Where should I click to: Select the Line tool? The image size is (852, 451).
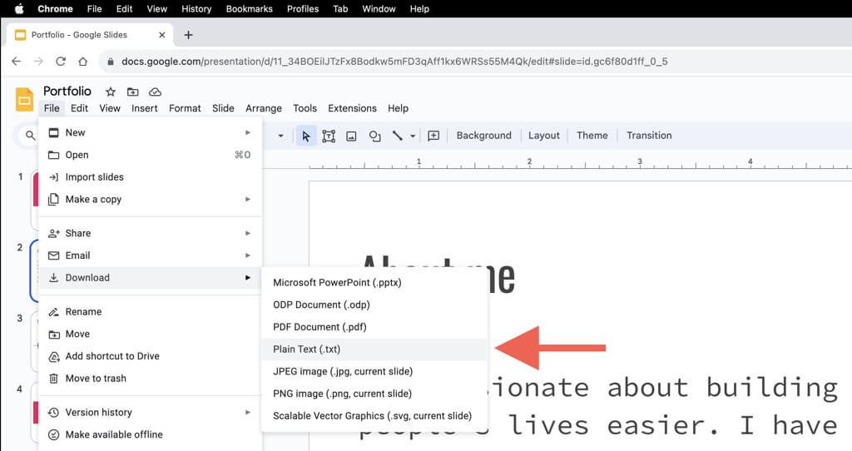(x=397, y=136)
